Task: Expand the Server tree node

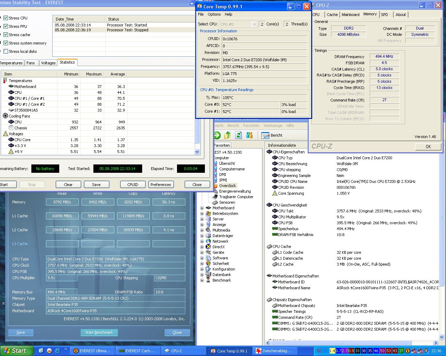Action: 202,219
